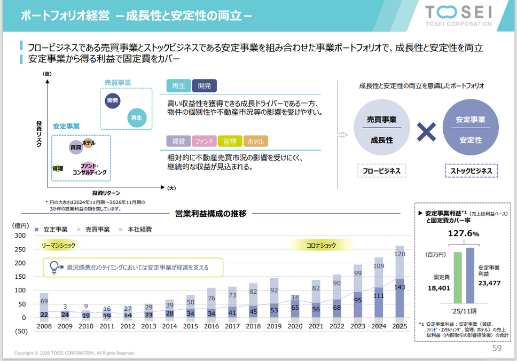
Task: Click the ストックビジネス dashed label box
Action: tap(471, 171)
